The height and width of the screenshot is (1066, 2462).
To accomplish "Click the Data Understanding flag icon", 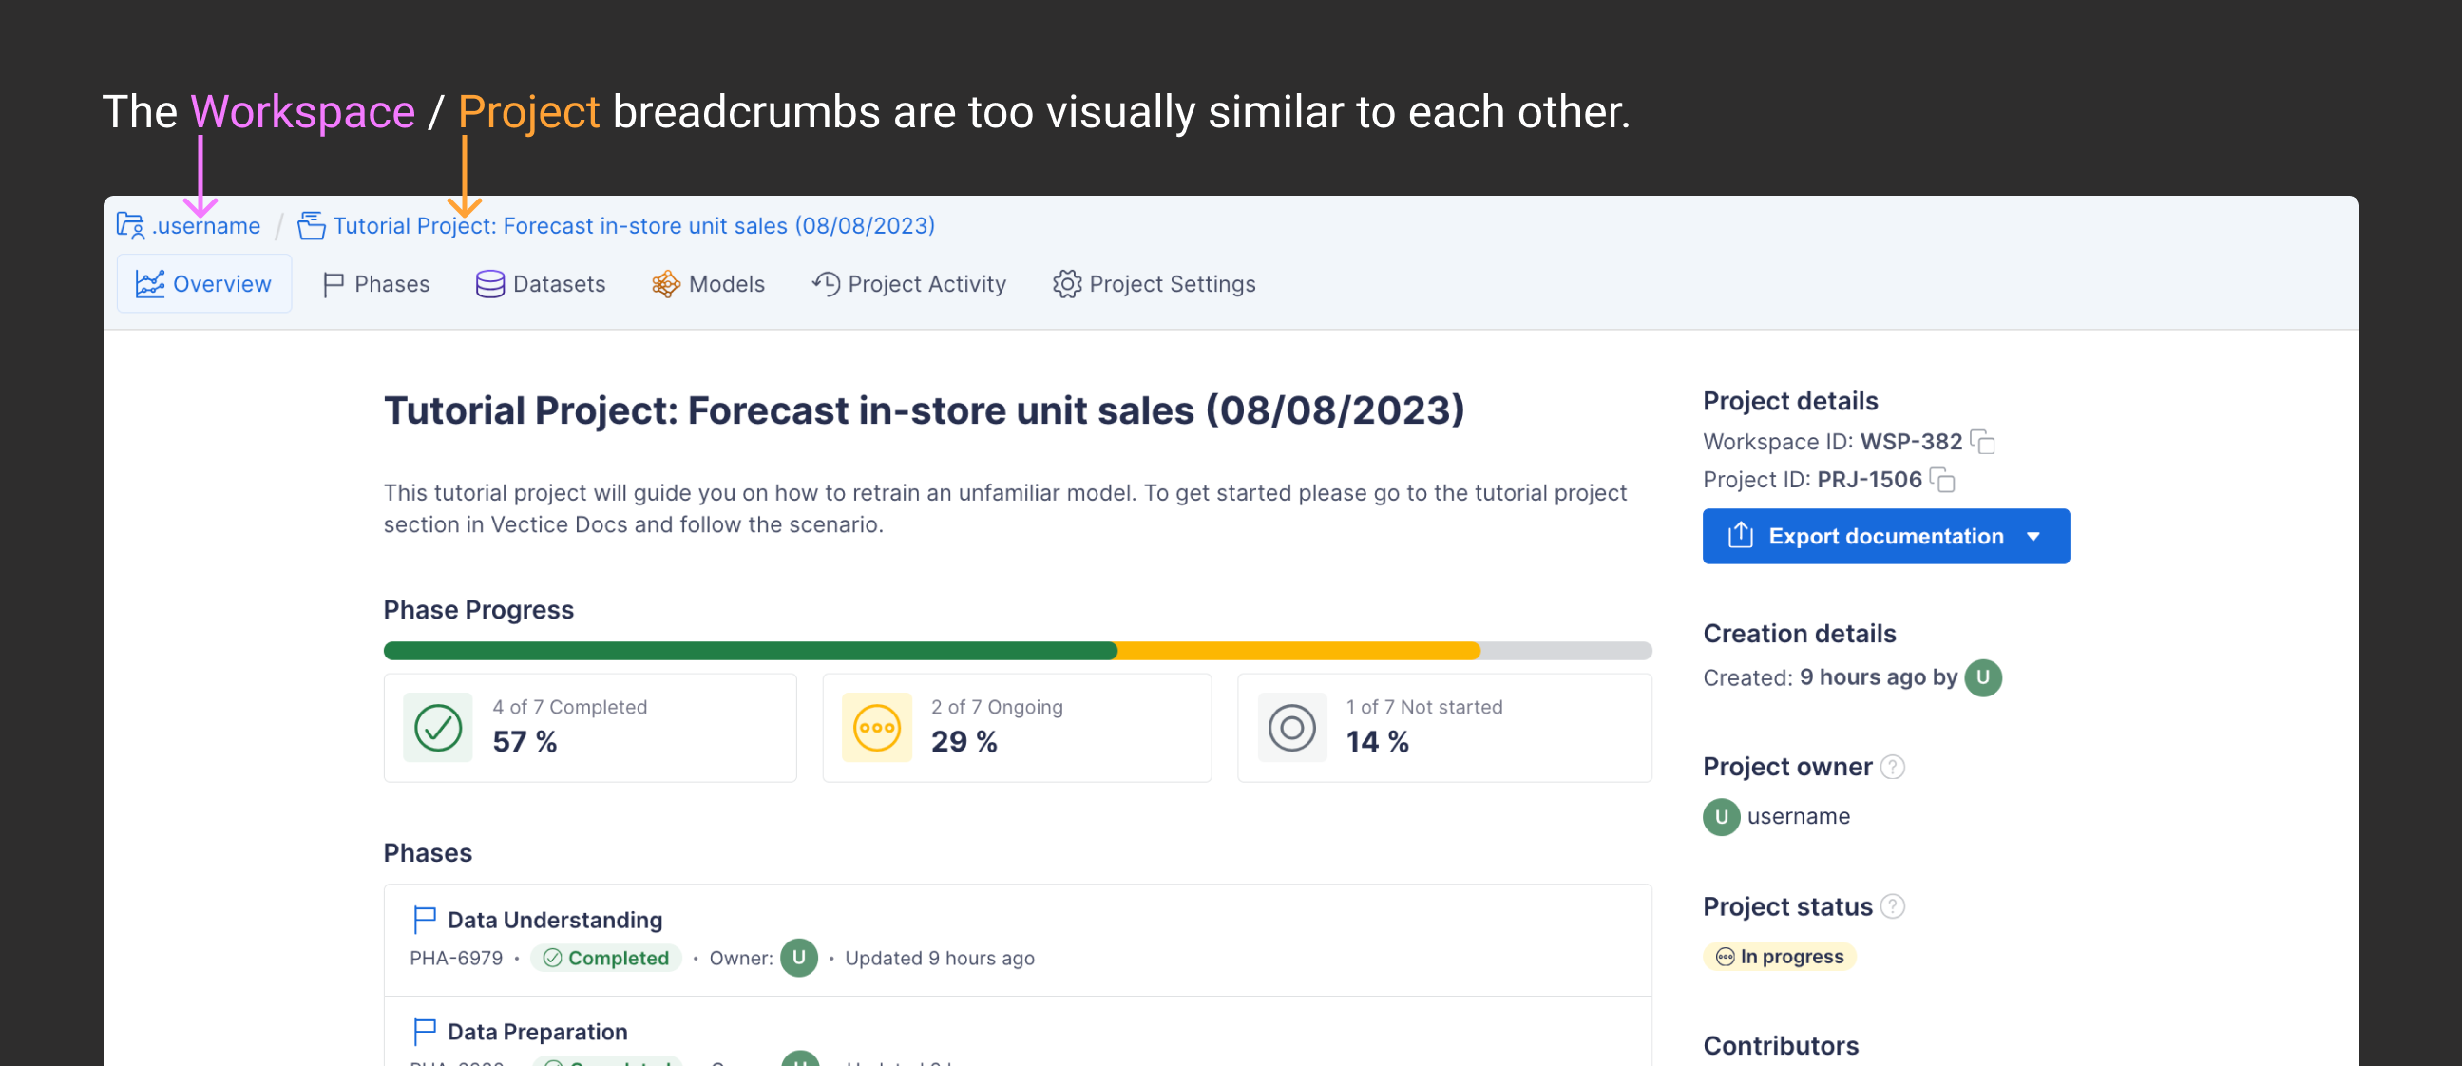I will (425, 919).
